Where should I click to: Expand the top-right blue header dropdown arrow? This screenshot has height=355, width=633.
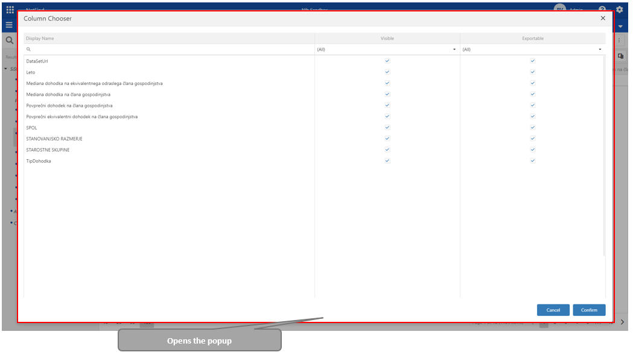coord(620,27)
